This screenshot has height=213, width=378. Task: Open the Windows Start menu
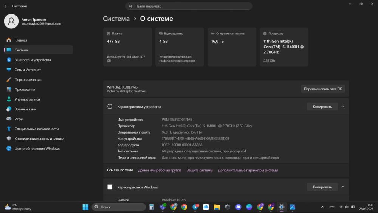point(85,207)
